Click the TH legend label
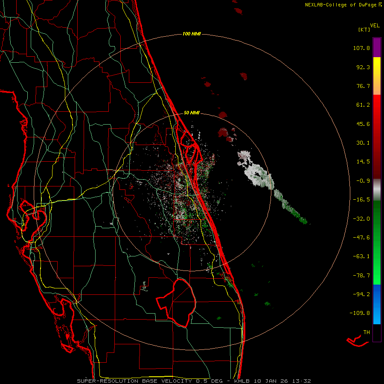The height and width of the screenshot is (384, 384). click(x=367, y=332)
